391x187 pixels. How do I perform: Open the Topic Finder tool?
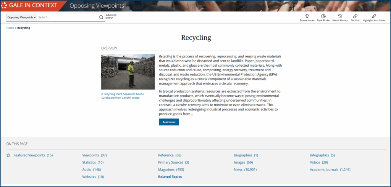323,18
